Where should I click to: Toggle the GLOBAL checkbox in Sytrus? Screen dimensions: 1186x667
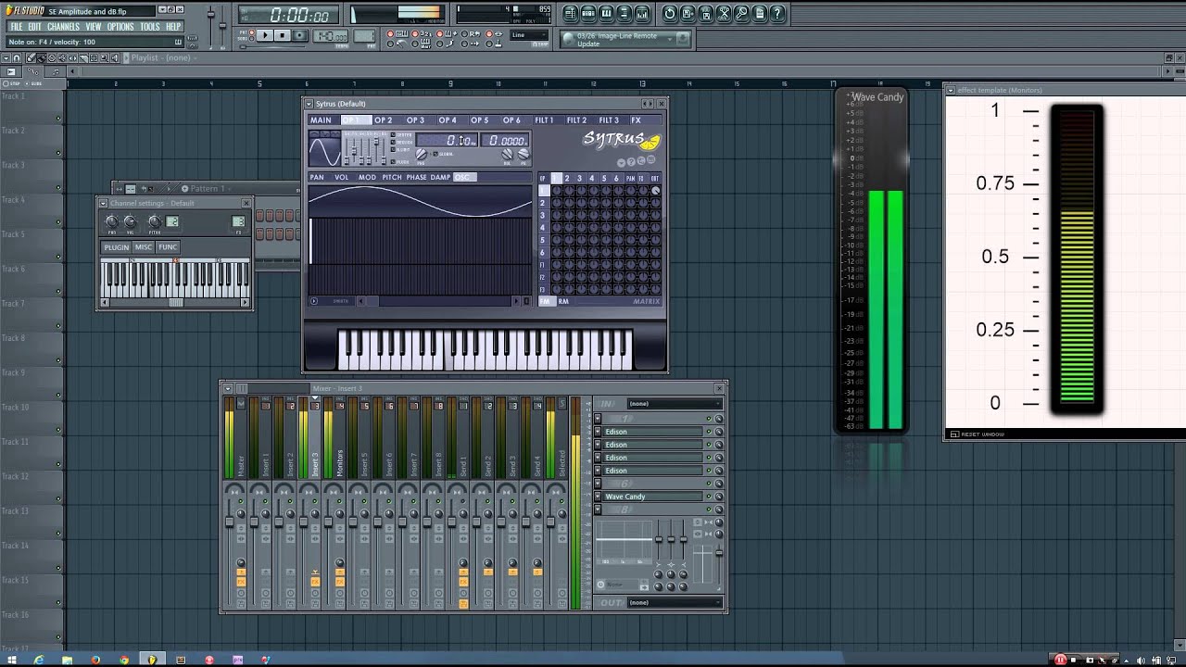pyautogui.click(x=435, y=154)
